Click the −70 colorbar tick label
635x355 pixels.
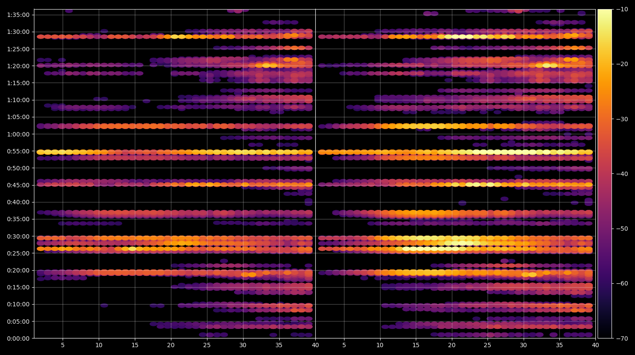tap(622, 338)
